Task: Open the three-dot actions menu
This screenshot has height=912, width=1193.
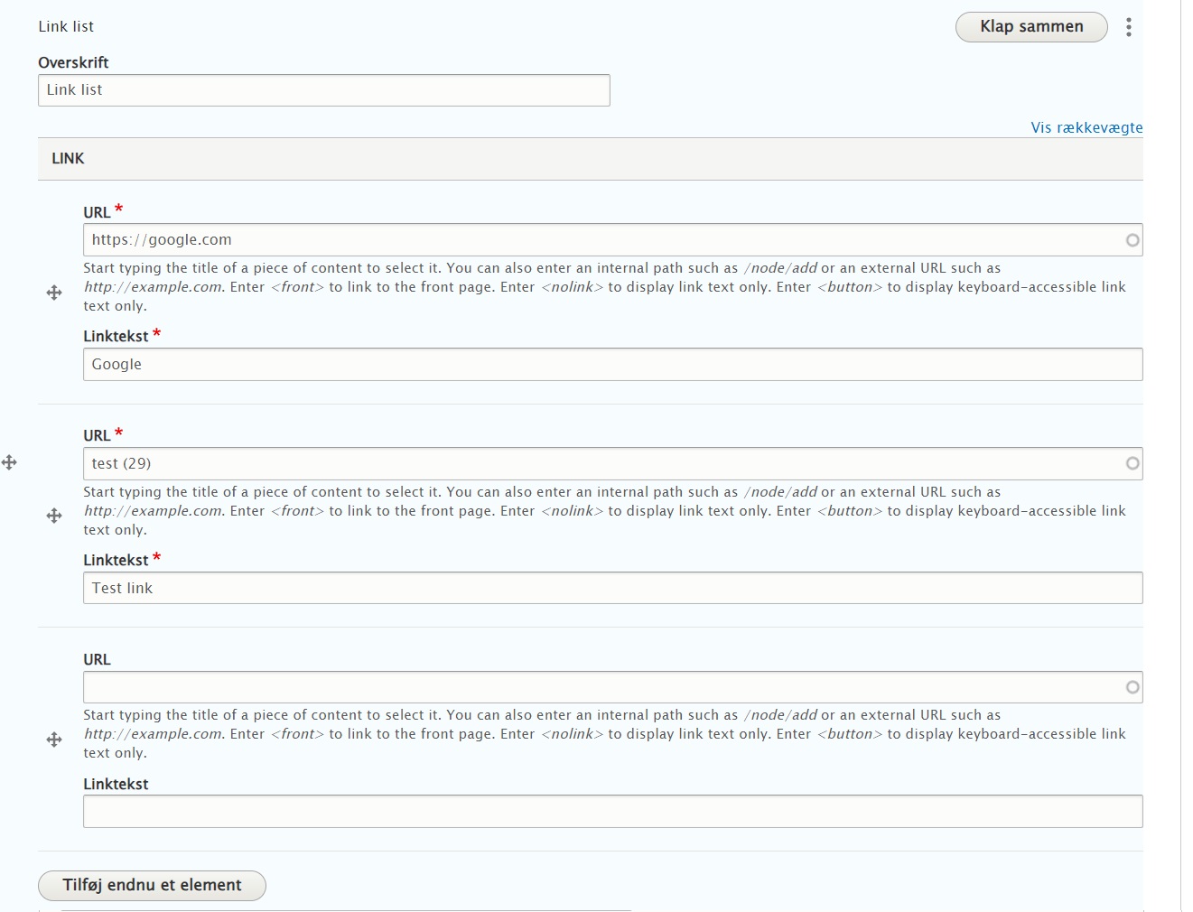Action: pos(1128,27)
